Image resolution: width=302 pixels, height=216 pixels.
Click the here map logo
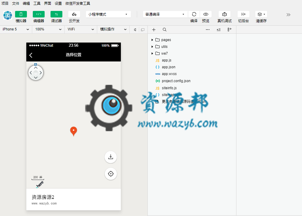40,184
